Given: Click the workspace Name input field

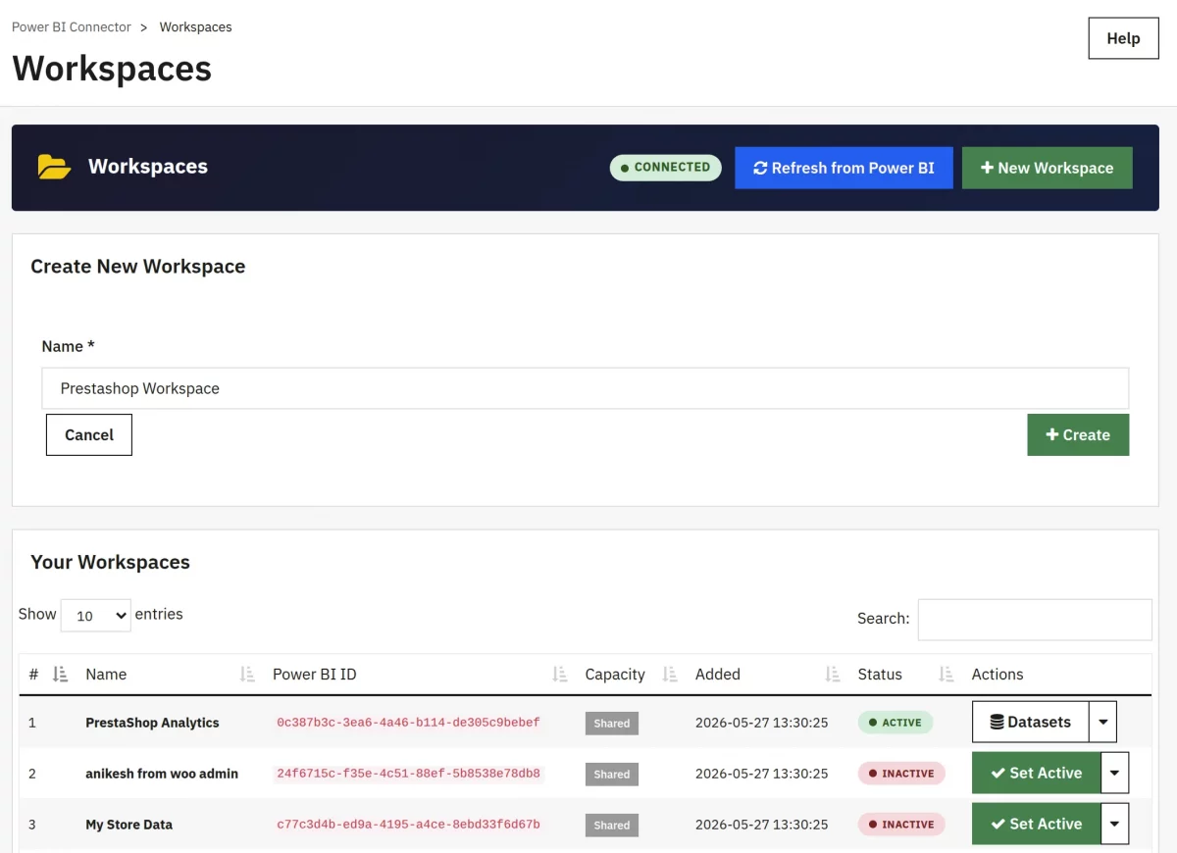Looking at the screenshot, I should (585, 388).
